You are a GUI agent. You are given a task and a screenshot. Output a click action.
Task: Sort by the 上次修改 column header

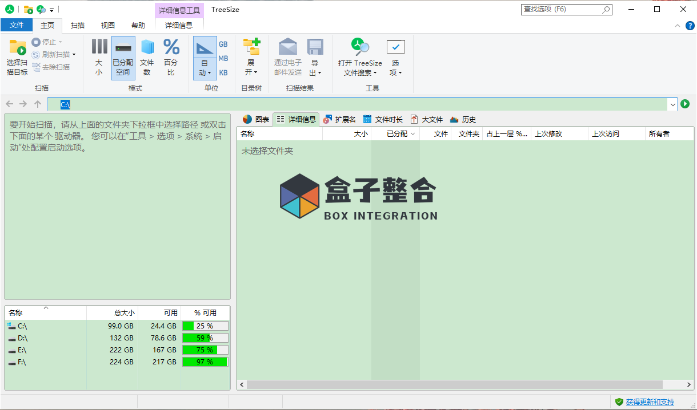(x=559, y=134)
